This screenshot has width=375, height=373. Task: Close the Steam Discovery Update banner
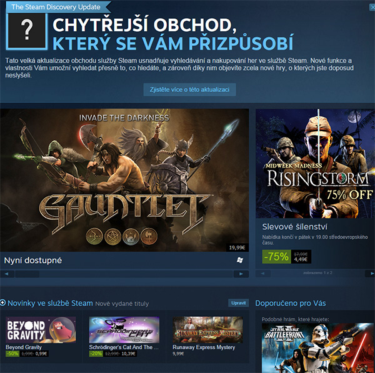(x=372, y=7)
